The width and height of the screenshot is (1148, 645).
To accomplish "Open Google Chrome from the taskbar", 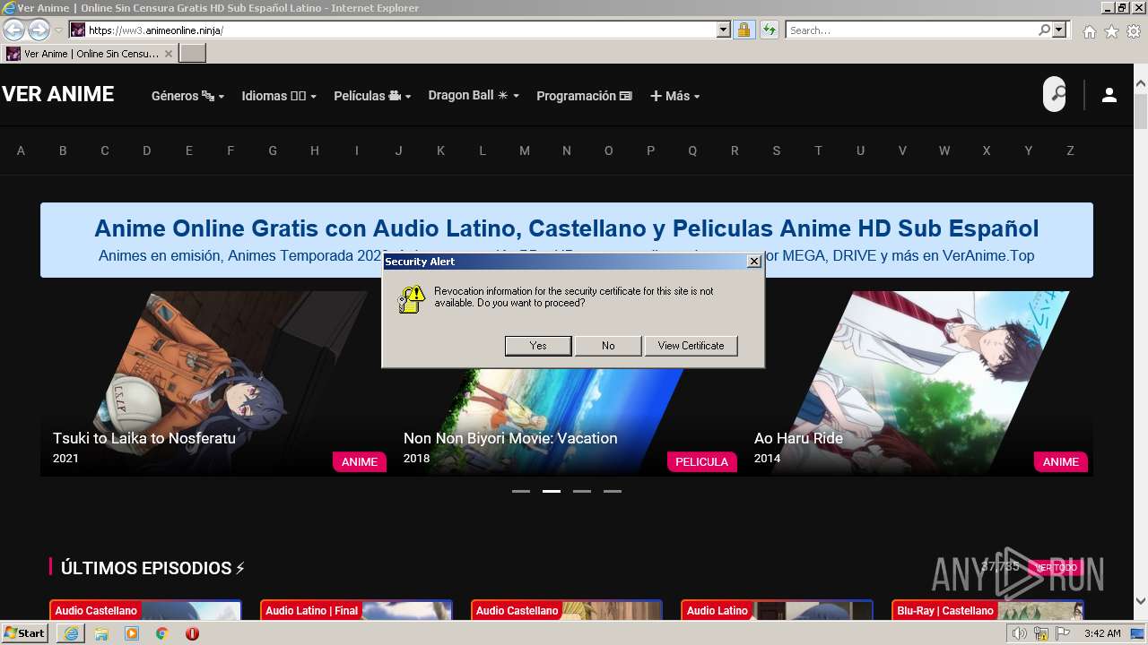I will 162,633.
